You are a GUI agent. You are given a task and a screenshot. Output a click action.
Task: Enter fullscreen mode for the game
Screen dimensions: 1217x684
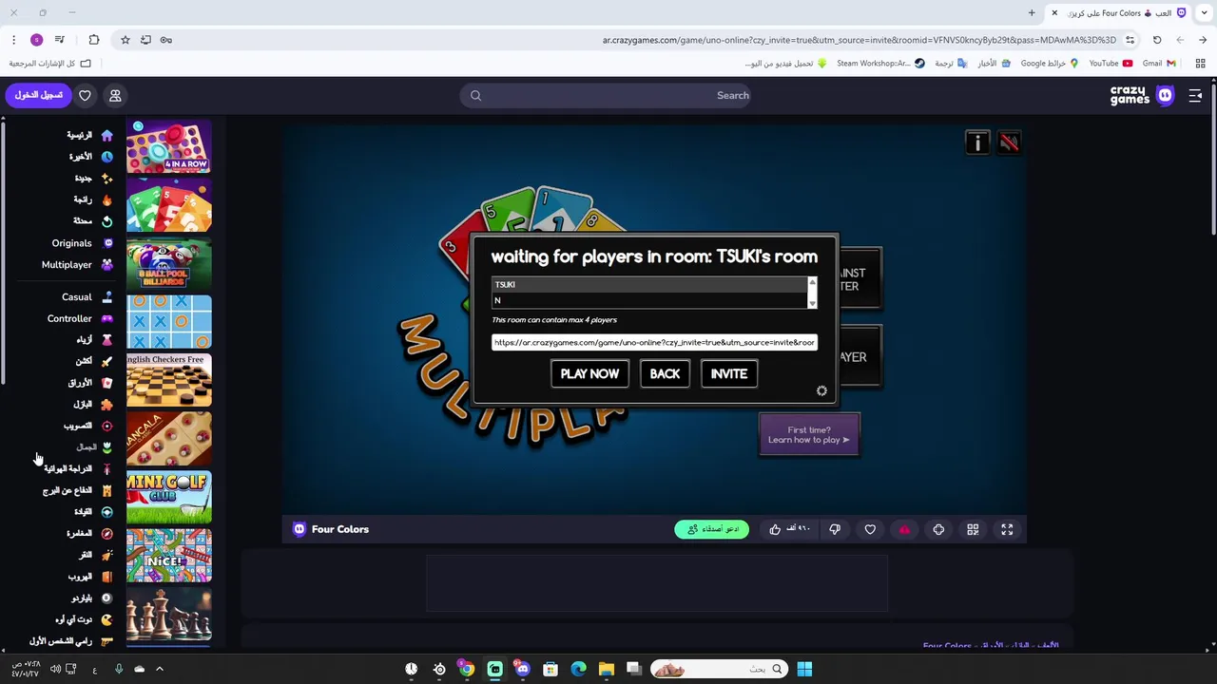[x=1007, y=529]
